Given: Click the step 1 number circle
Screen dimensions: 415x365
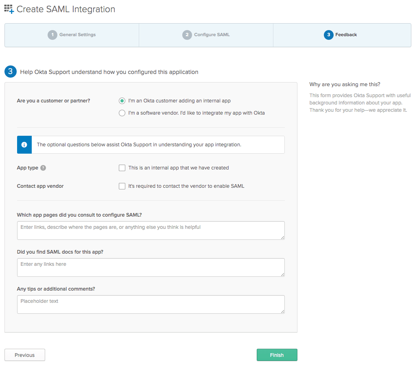Looking at the screenshot, I should [x=52, y=35].
